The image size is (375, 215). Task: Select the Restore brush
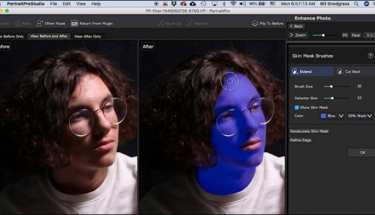[x=197, y=23]
